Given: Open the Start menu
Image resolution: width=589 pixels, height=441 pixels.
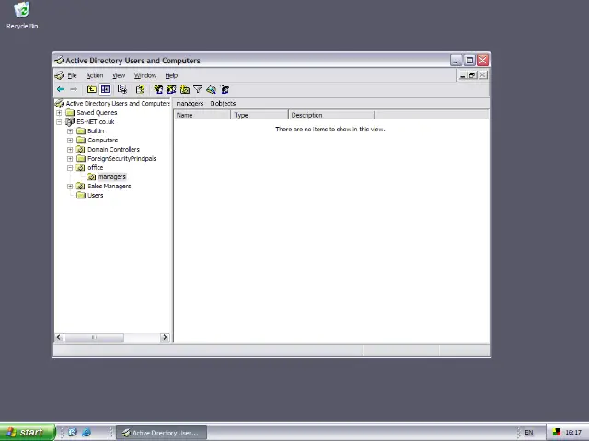Looking at the screenshot, I should point(28,433).
